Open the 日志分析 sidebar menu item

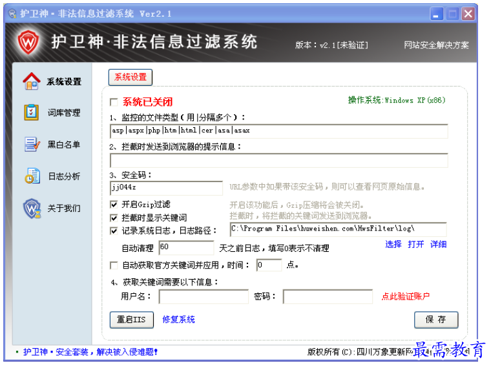(64, 176)
